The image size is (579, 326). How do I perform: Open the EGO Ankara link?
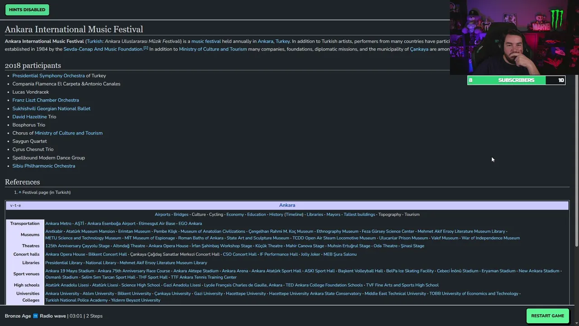pos(190,224)
